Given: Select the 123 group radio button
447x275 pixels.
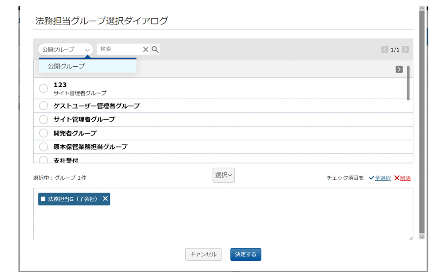Looking at the screenshot, I should tap(43, 88).
